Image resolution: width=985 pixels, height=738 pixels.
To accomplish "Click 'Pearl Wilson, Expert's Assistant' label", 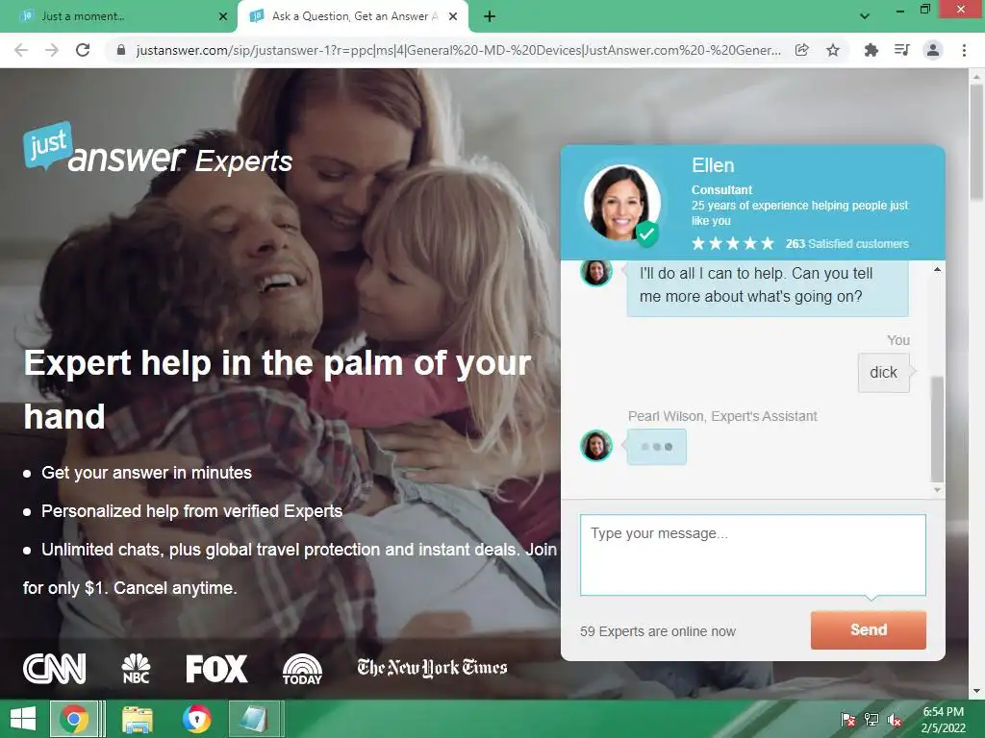I will click(722, 416).
